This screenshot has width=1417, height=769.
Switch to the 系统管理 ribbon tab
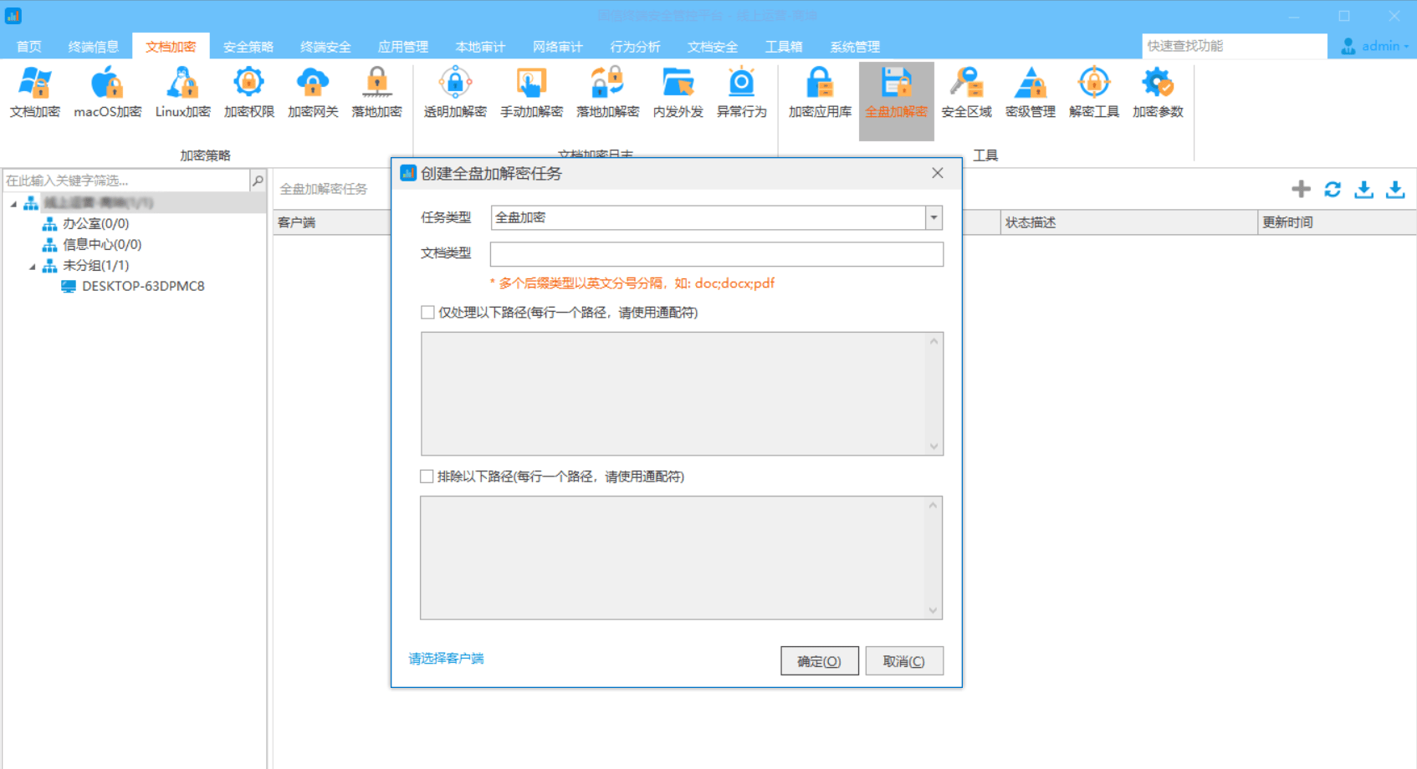click(854, 46)
